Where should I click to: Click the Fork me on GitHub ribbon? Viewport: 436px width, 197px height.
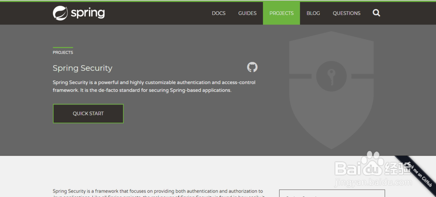pyautogui.click(x=419, y=173)
